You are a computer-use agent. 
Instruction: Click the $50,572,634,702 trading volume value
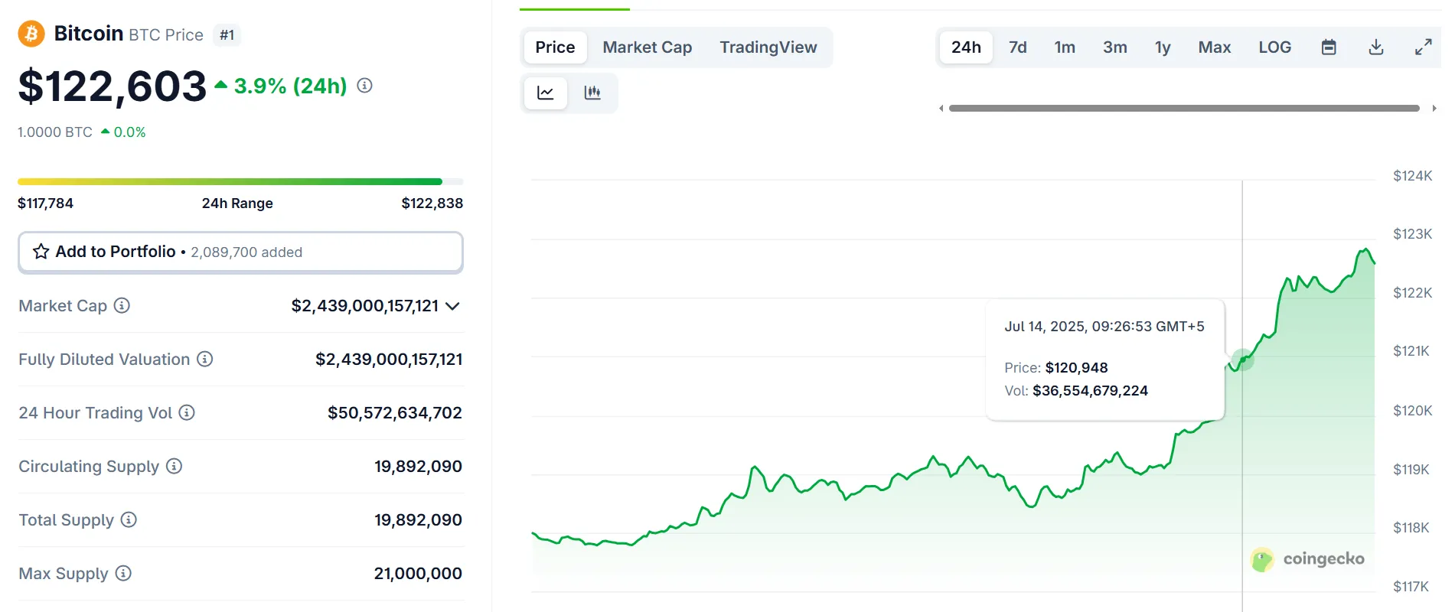[x=395, y=413]
